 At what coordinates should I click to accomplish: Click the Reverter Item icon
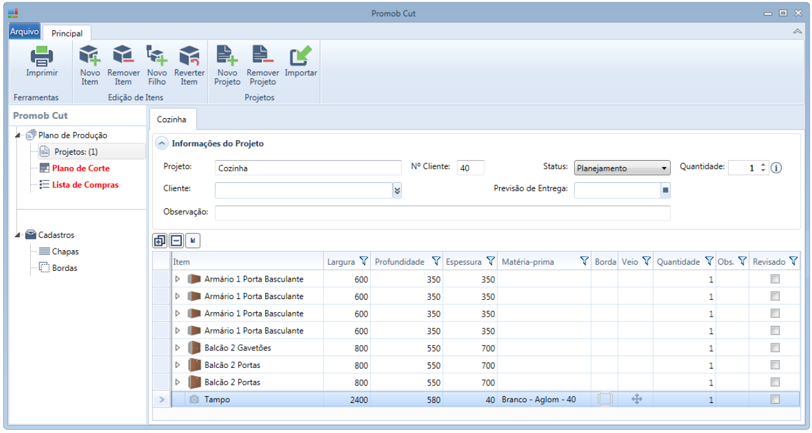point(189,56)
